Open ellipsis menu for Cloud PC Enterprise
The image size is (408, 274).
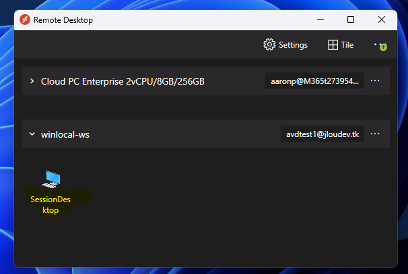pyautogui.click(x=375, y=81)
